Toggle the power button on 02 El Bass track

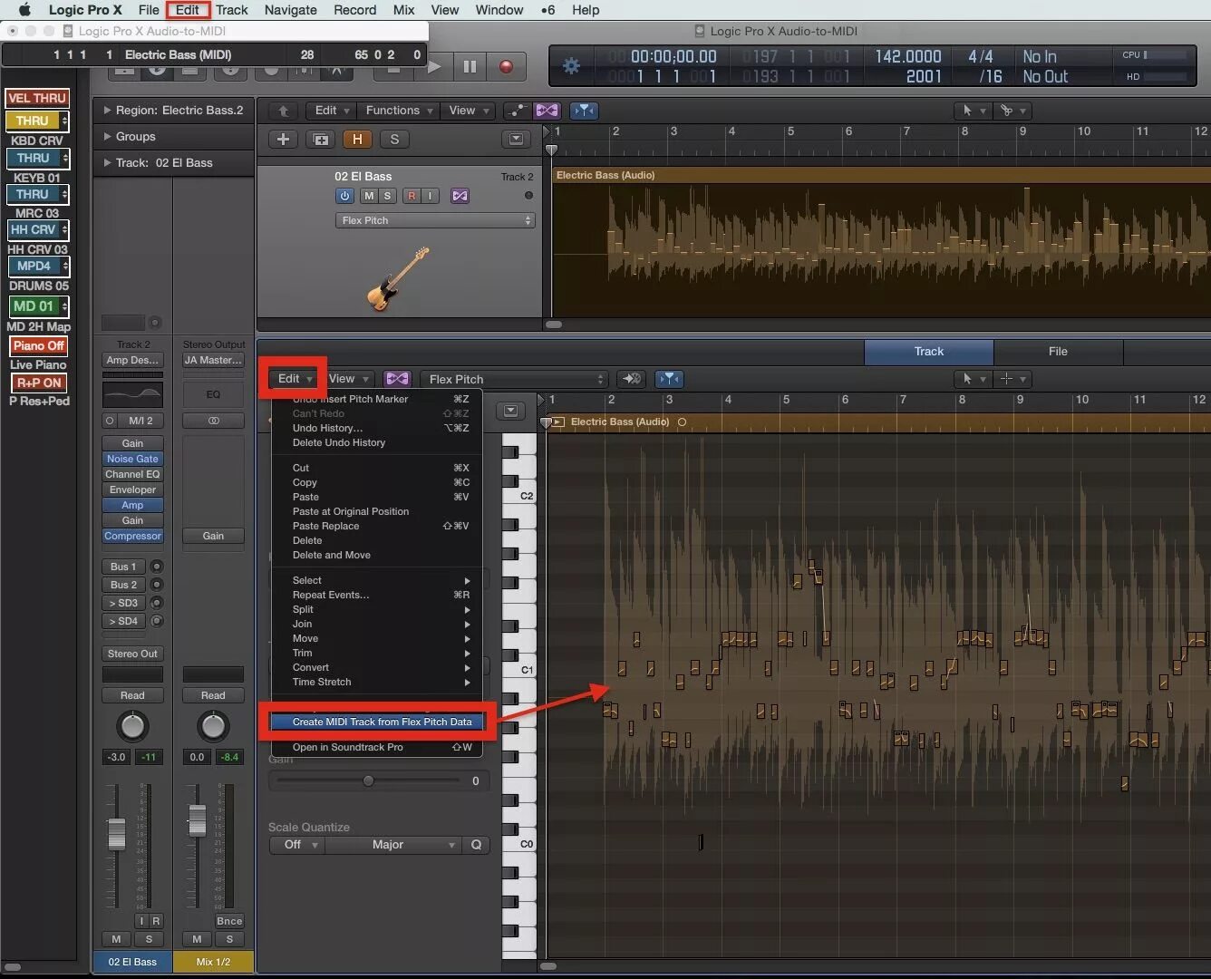pyautogui.click(x=344, y=196)
